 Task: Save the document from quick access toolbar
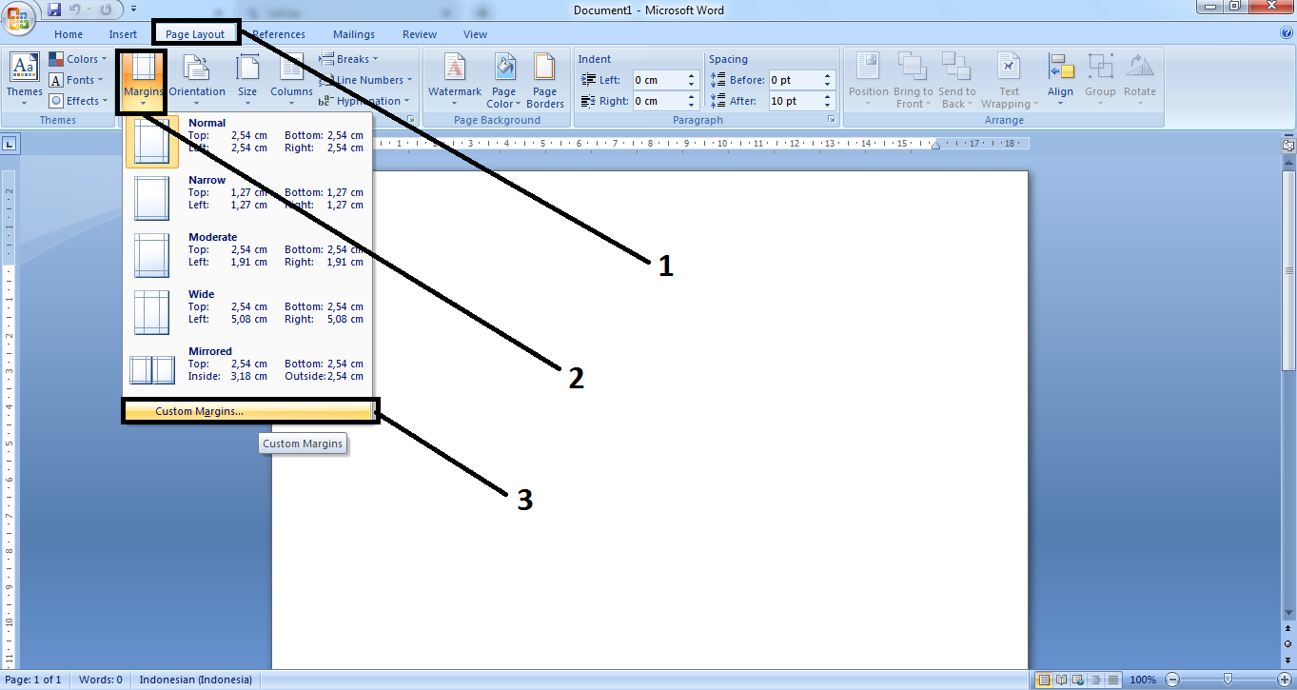click(54, 10)
